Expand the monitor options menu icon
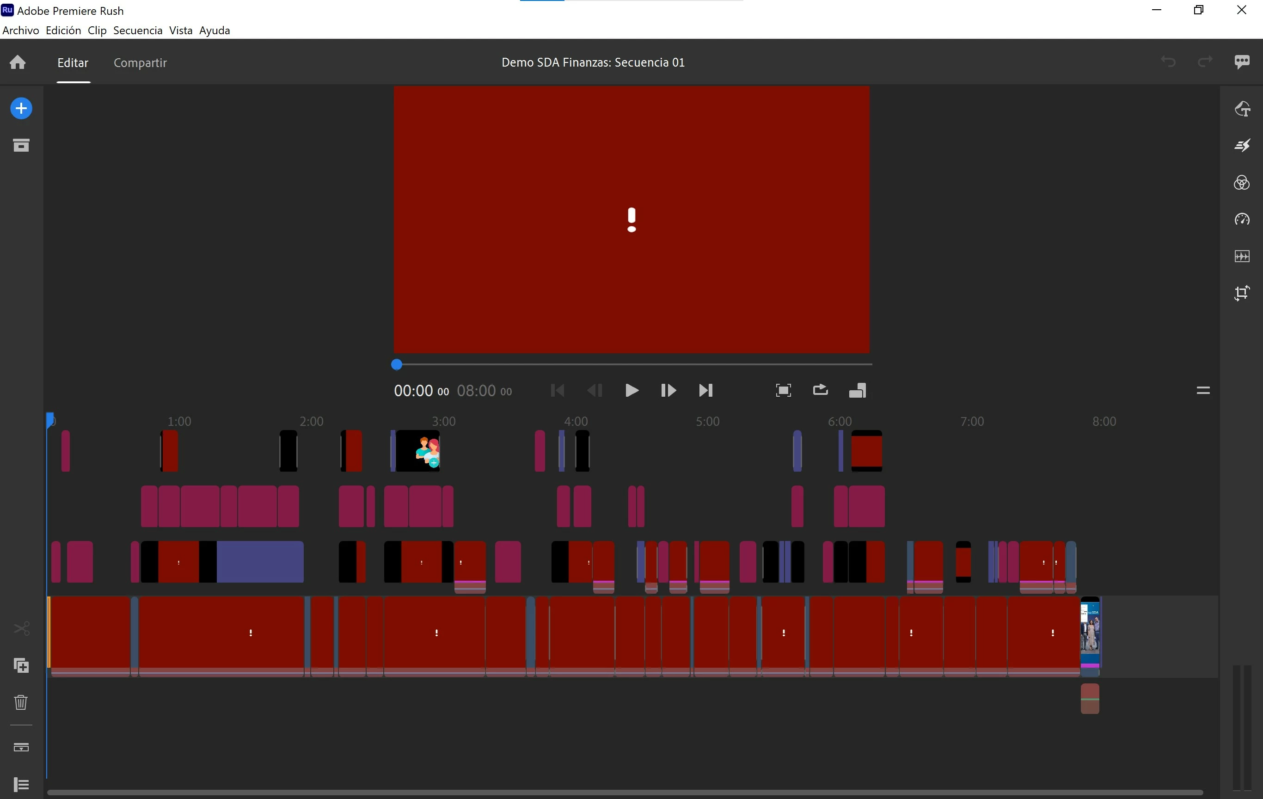 pyautogui.click(x=1203, y=390)
